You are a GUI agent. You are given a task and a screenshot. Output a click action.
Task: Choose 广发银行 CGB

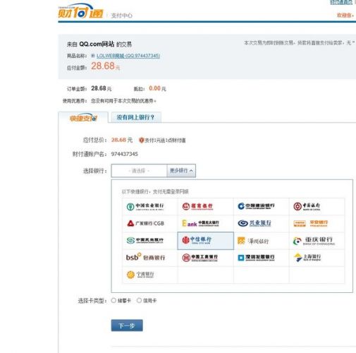[x=150, y=223]
